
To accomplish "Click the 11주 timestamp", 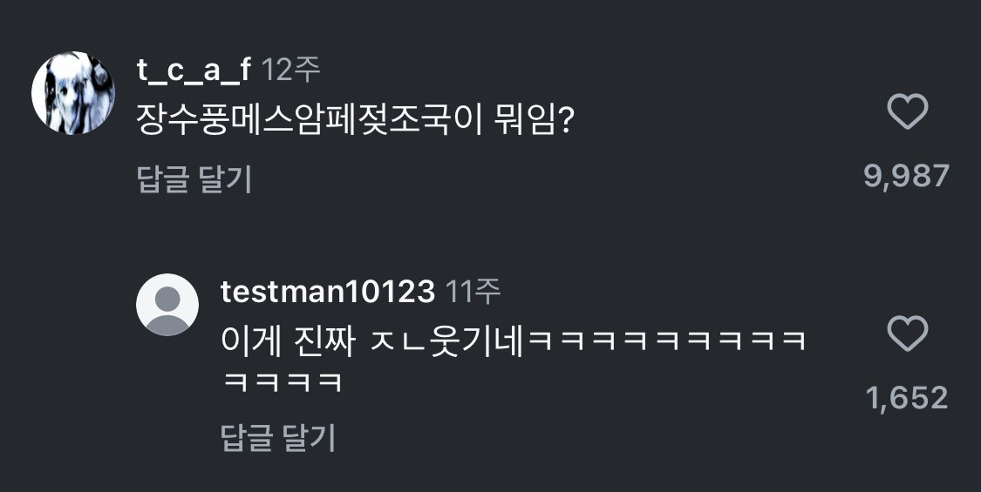I will tap(473, 292).
